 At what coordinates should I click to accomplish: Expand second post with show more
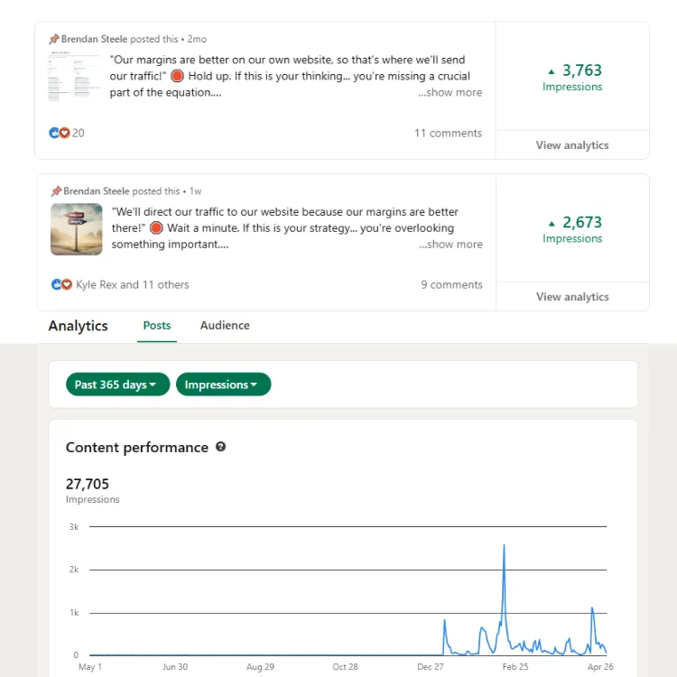coord(450,245)
